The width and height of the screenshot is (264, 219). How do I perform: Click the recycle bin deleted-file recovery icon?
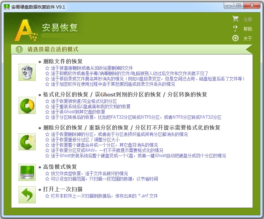[x=27, y=72]
